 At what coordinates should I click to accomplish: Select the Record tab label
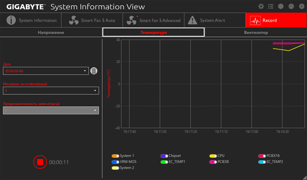pyautogui.click(x=269, y=20)
